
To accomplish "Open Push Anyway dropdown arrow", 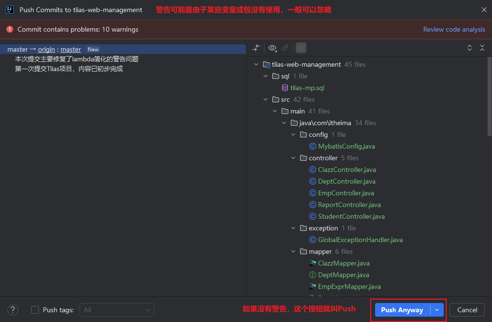I will pos(437,310).
